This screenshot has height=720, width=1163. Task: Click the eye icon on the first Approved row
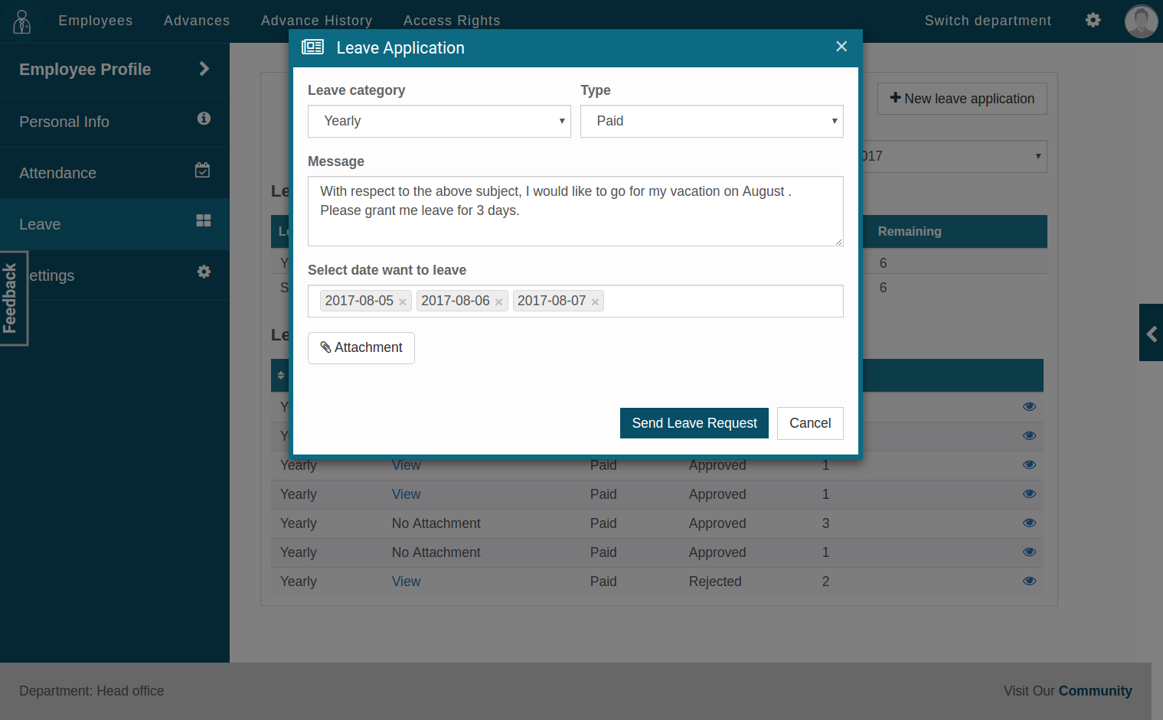pyautogui.click(x=1029, y=464)
